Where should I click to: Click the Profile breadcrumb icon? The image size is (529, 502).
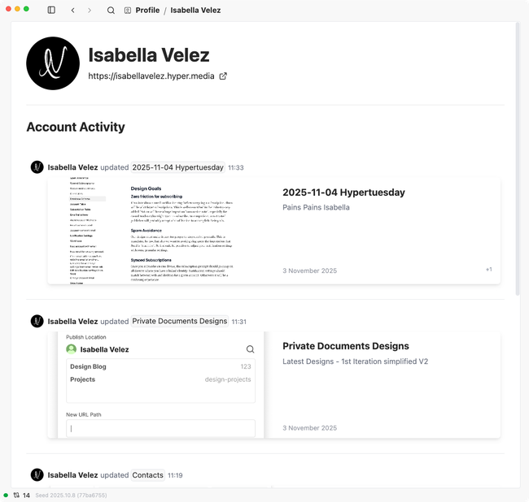(x=128, y=11)
